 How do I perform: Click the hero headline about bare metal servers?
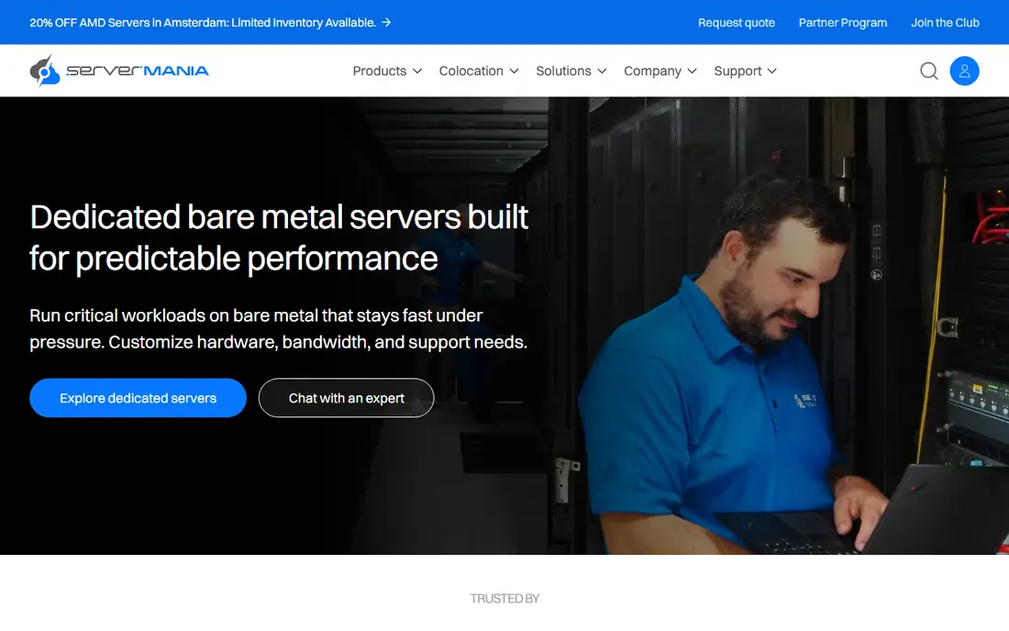pyautogui.click(x=279, y=238)
